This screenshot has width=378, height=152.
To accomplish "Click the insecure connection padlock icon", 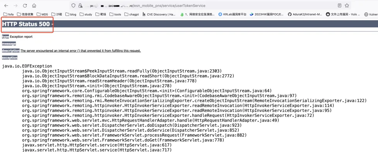I will 81,5.
